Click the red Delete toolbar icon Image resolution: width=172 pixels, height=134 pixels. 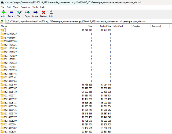click(x=43, y=12)
